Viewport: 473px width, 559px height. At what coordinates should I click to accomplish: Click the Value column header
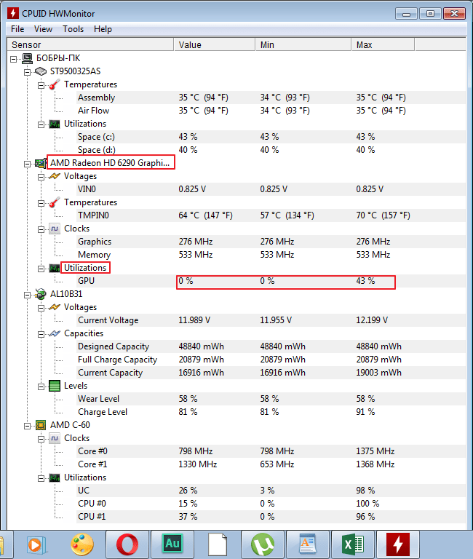215,44
